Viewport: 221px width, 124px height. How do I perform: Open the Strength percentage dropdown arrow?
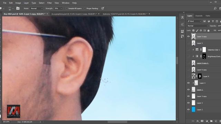pyautogui.click(x=61, y=8)
